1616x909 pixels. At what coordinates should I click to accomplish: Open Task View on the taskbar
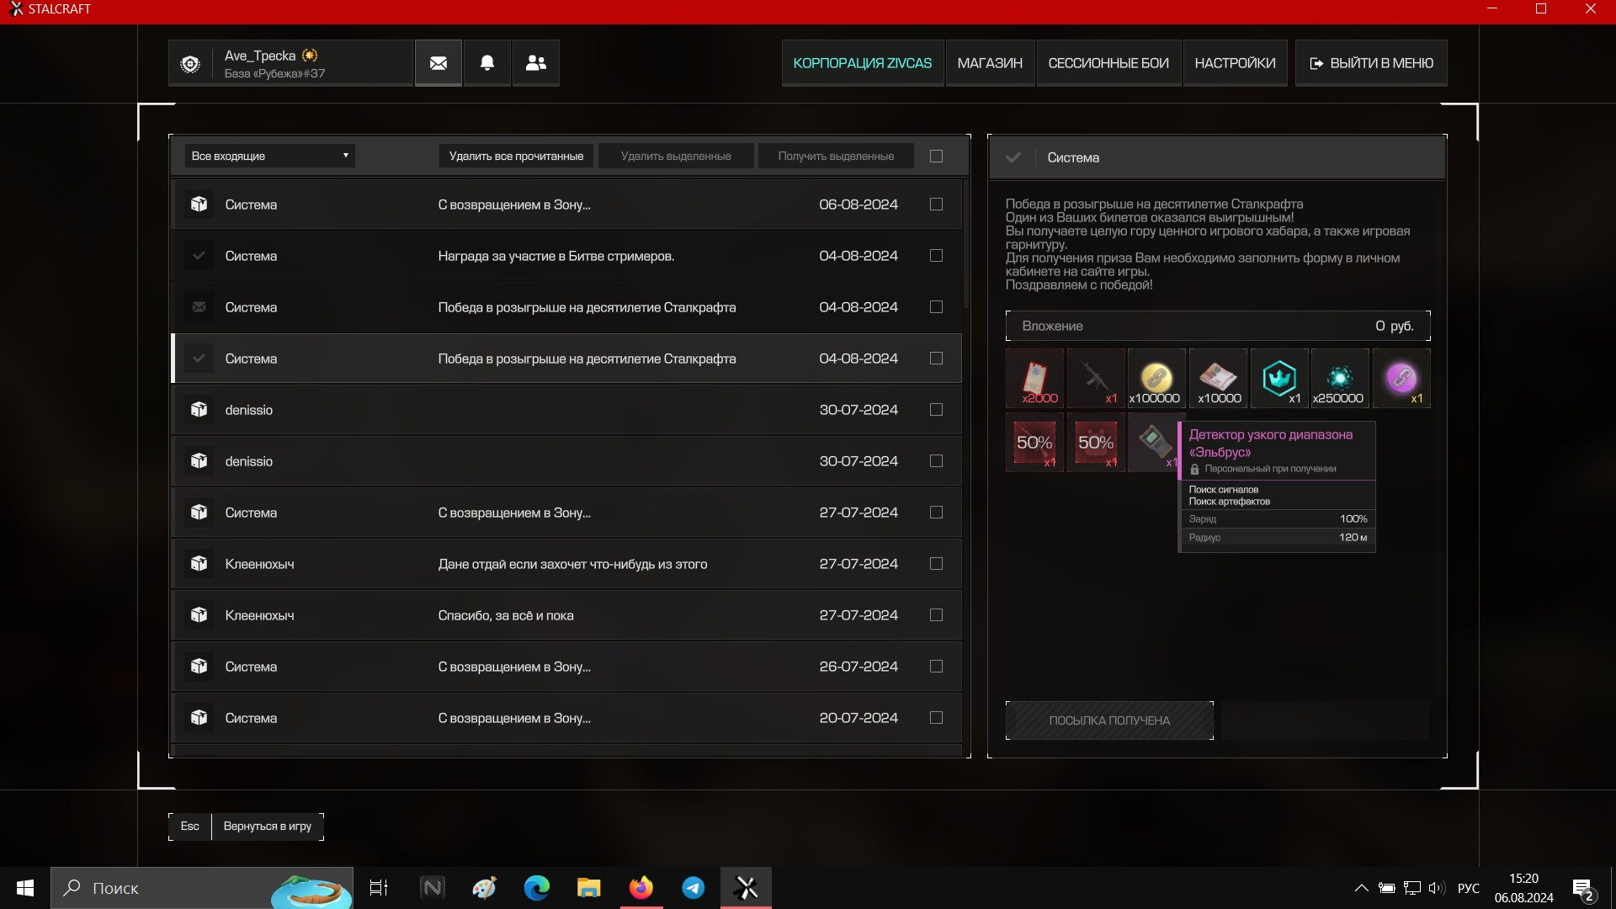coord(379,888)
